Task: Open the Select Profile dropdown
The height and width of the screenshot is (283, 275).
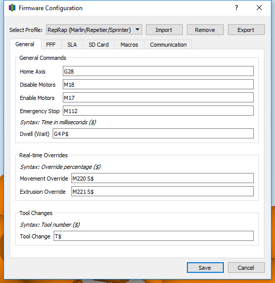Action: tap(94, 30)
